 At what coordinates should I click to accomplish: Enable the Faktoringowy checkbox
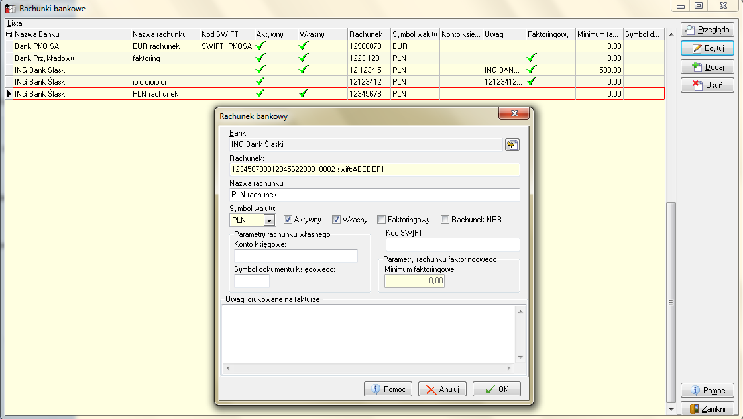click(382, 219)
